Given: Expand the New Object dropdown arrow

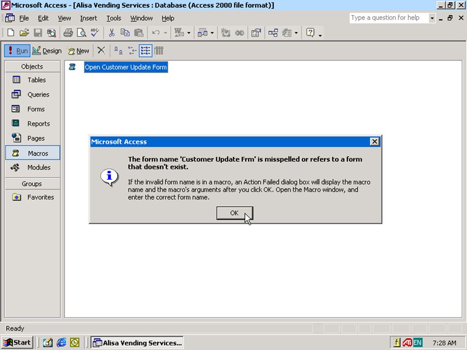Looking at the screenshot, I should pos(296,33).
